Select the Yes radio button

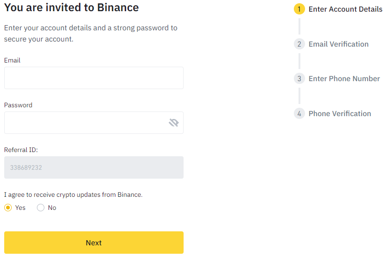pyautogui.click(x=8, y=208)
